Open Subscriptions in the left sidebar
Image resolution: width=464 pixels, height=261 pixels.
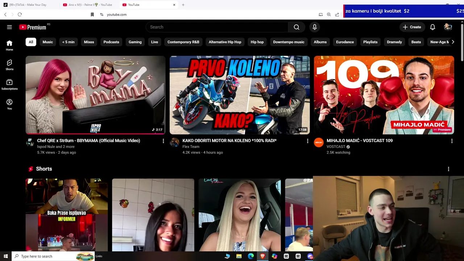[x=9, y=84]
